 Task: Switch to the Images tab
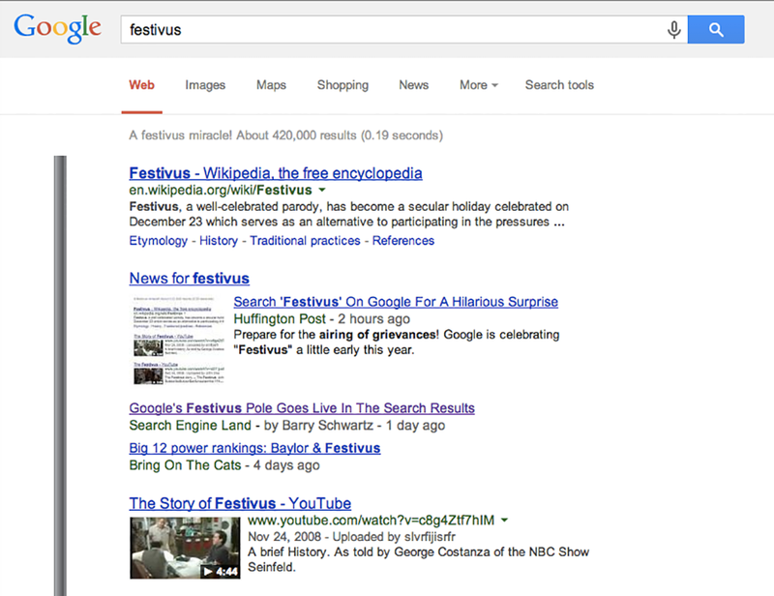coord(205,85)
